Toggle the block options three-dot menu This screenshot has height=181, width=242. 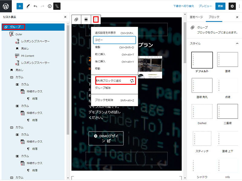[96, 20]
